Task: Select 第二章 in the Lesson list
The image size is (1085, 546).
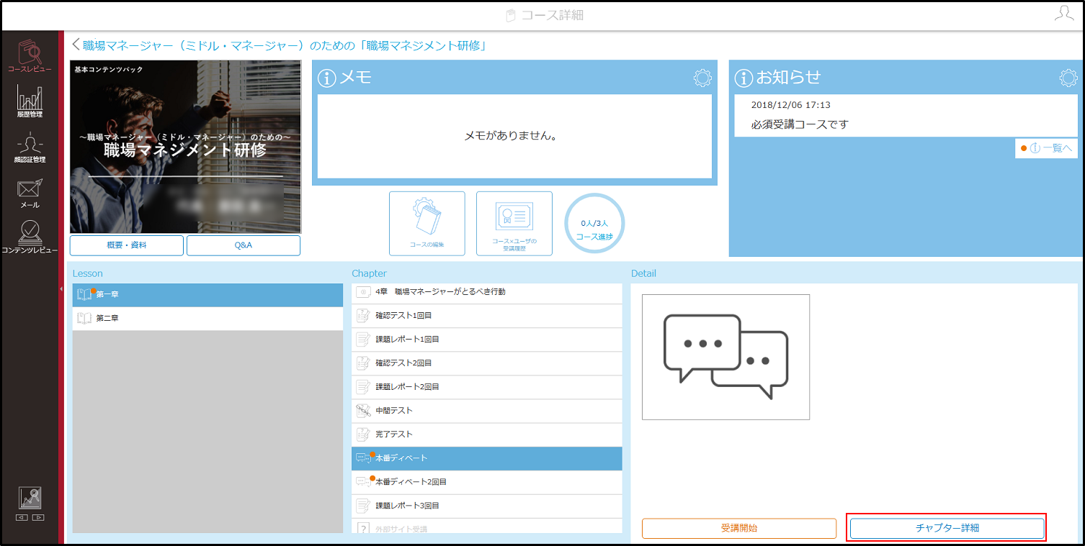Action: click(207, 318)
